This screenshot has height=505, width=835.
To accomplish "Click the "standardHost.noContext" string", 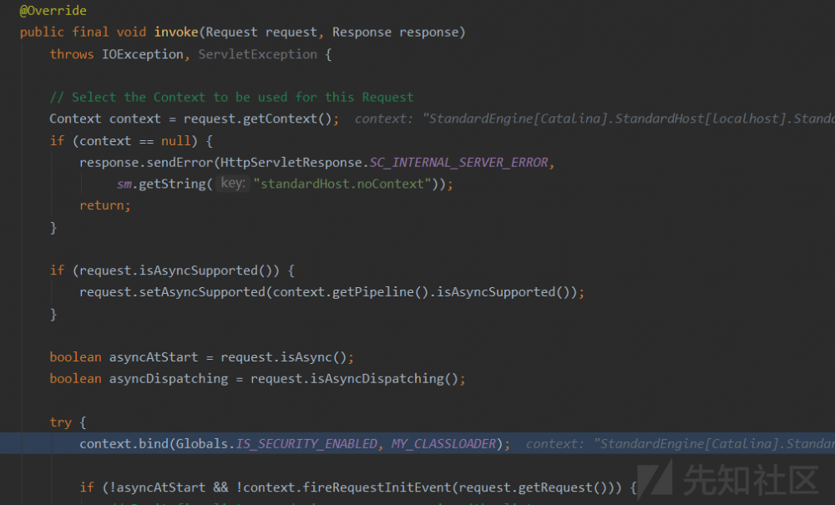I will (342, 184).
